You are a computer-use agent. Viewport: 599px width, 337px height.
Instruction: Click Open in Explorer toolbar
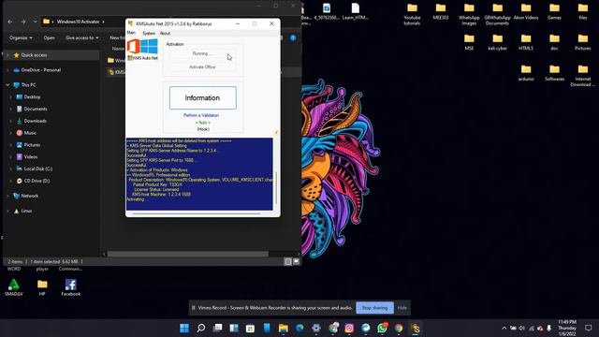coord(49,37)
